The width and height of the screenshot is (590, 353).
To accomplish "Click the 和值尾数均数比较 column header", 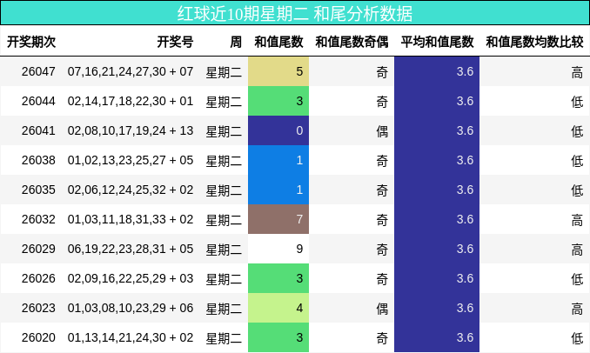I will point(534,42).
